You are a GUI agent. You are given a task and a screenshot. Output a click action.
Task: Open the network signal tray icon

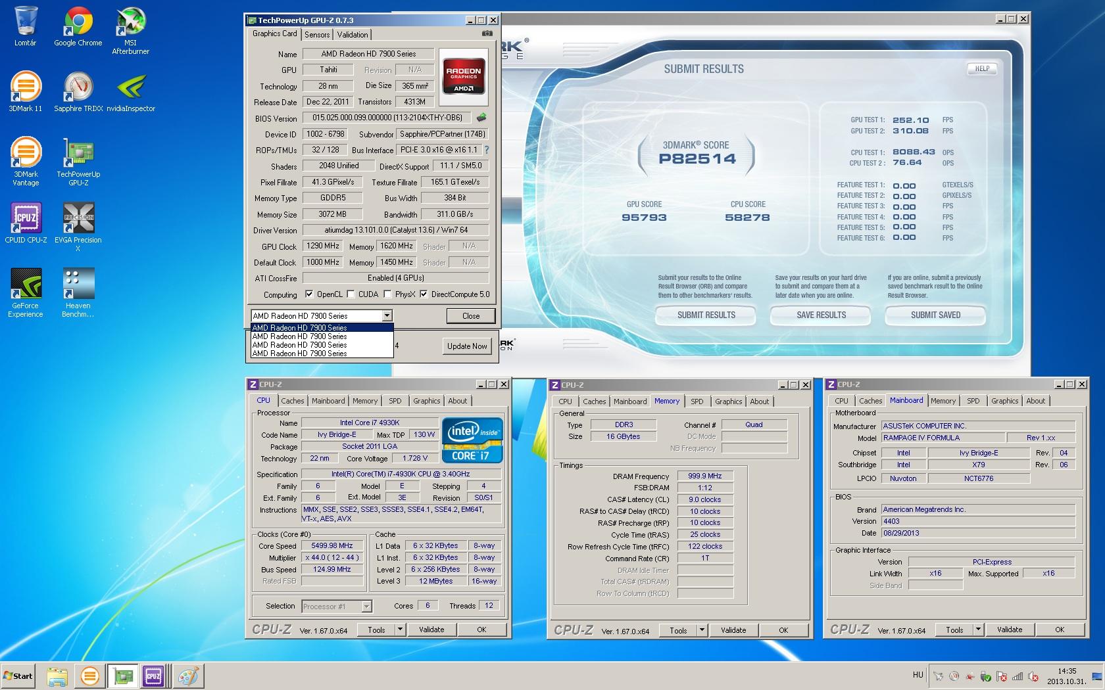click(x=1018, y=676)
